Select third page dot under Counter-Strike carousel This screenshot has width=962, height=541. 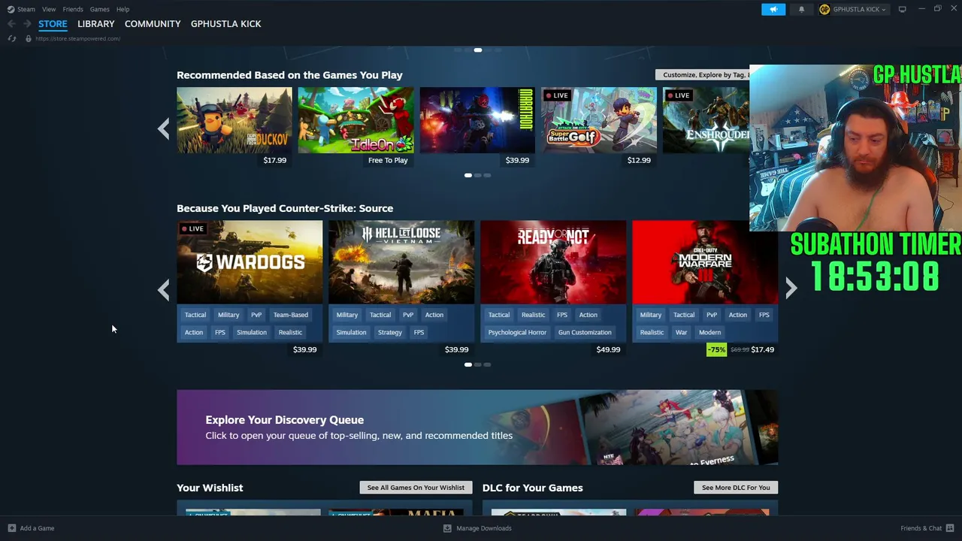point(487,364)
